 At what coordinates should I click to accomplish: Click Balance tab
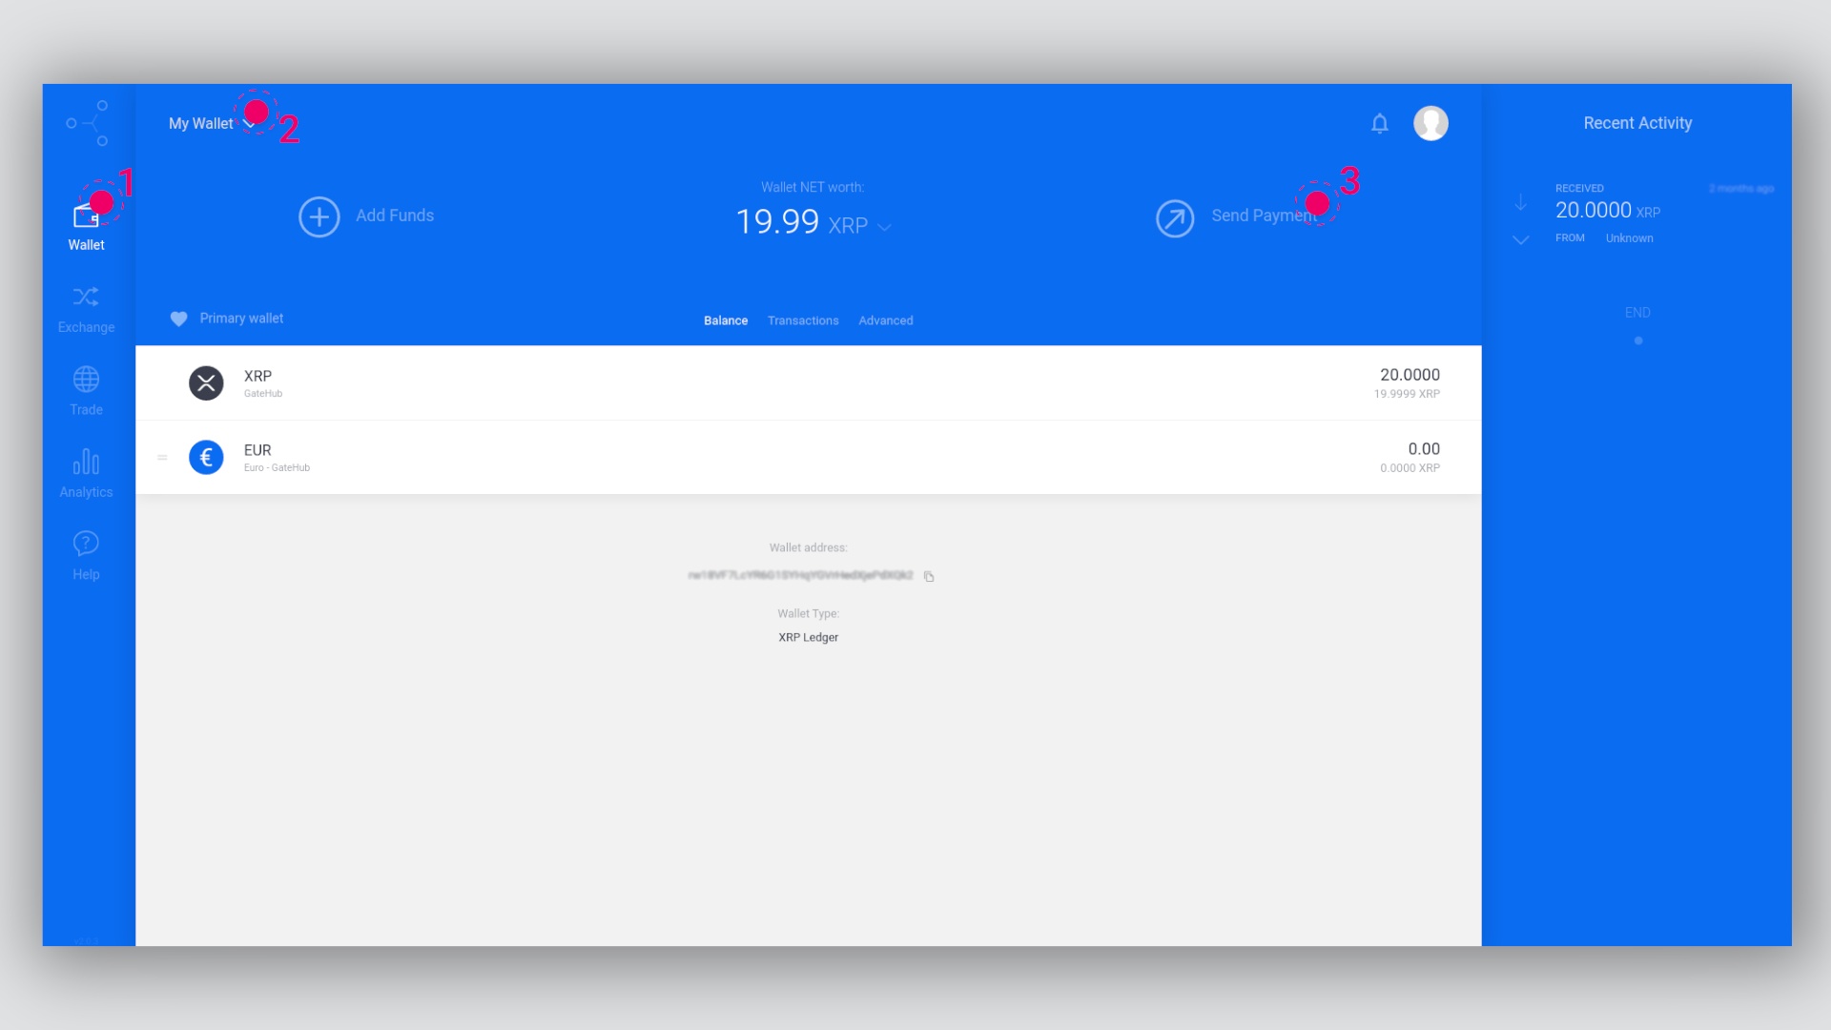[x=727, y=319]
